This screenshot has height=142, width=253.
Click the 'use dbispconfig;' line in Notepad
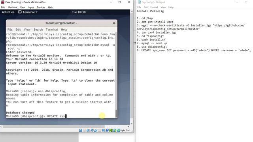click(152, 47)
